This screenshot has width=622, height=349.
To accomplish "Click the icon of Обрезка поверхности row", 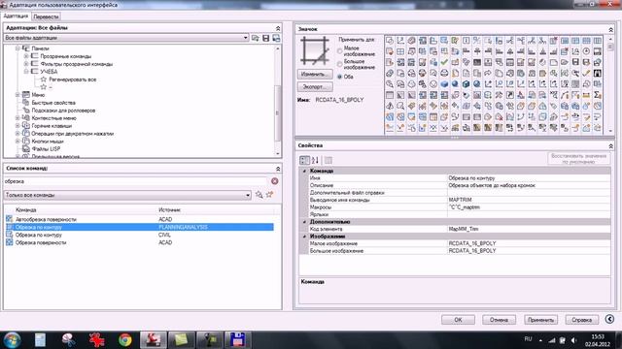I will coord(9,242).
